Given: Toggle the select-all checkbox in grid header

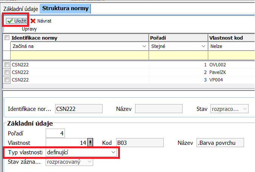Looking at the screenshot, I should 7,38.
